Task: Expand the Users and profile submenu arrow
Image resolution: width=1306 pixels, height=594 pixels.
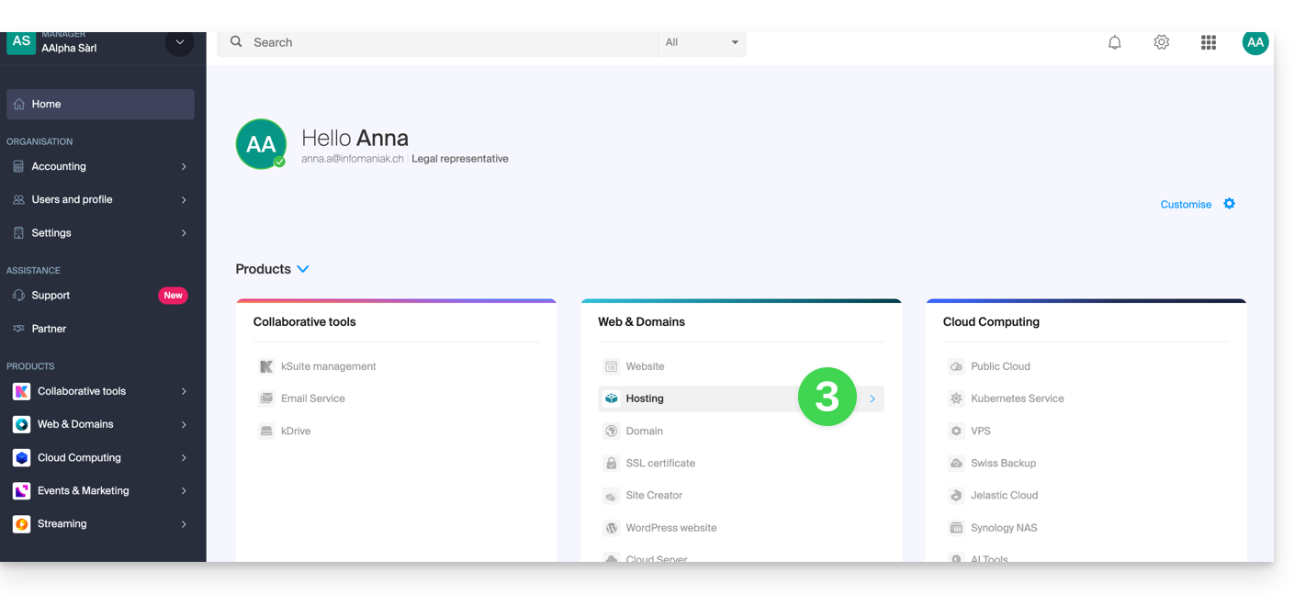Action: click(184, 200)
